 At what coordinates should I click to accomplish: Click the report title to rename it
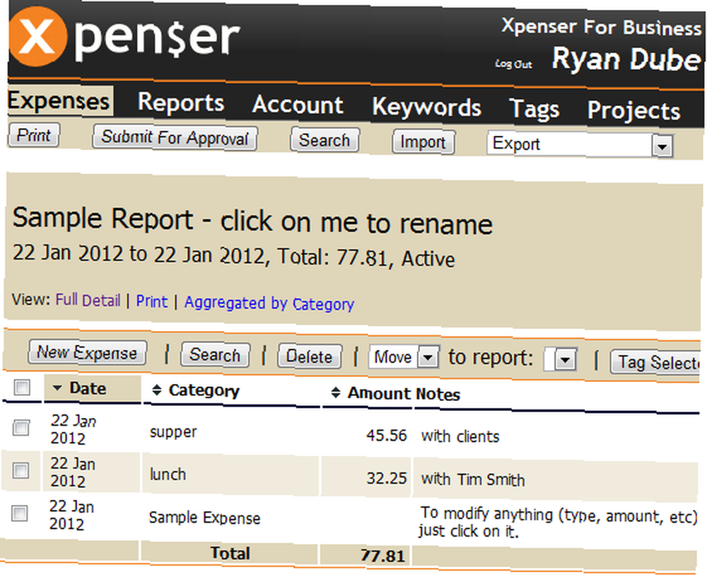252,221
